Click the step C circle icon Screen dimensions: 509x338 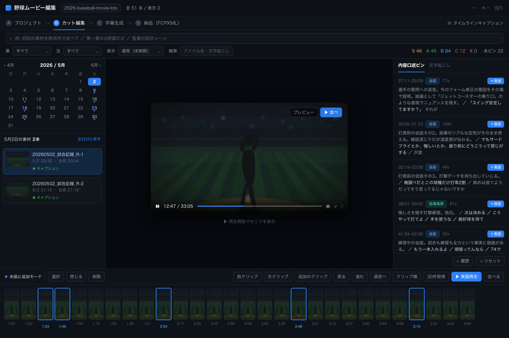[100, 23]
